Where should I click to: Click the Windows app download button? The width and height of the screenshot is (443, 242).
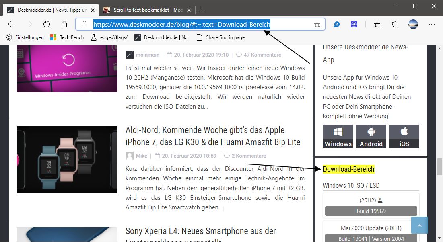point(338,137)
